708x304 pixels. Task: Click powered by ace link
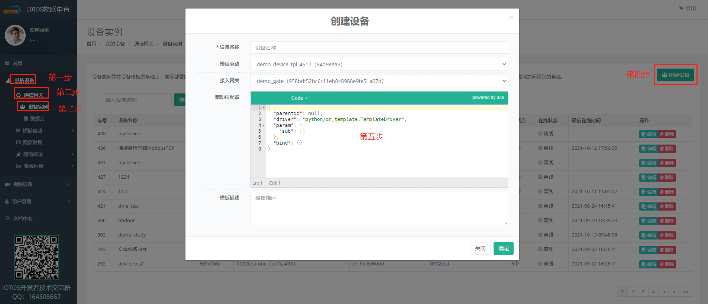488,98
